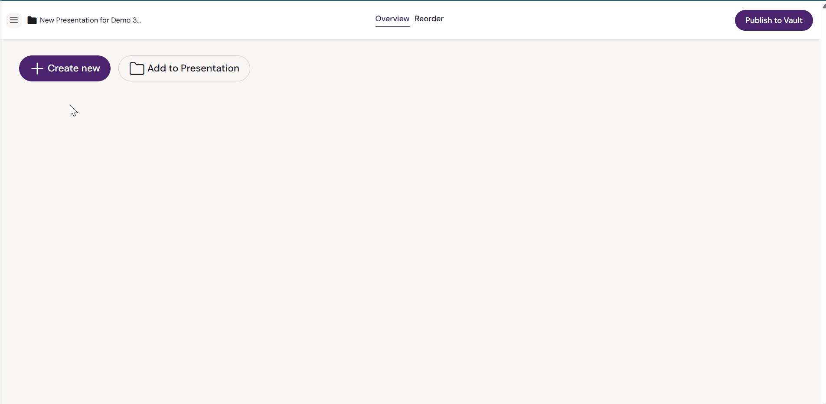Open the hamburger navigation menu

click(x=14, y=20)
